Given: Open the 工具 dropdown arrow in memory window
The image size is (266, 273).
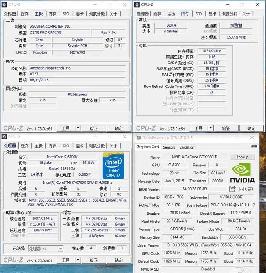Looking at the screenshot, I should point(211,128).
